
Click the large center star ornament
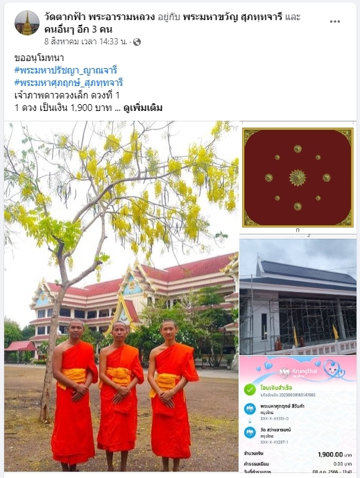tap(298, 178)
